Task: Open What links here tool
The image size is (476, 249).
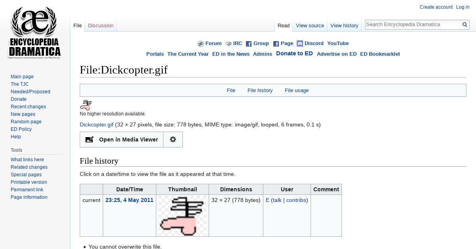Action: pyautogui.click(x=27, y=160)
